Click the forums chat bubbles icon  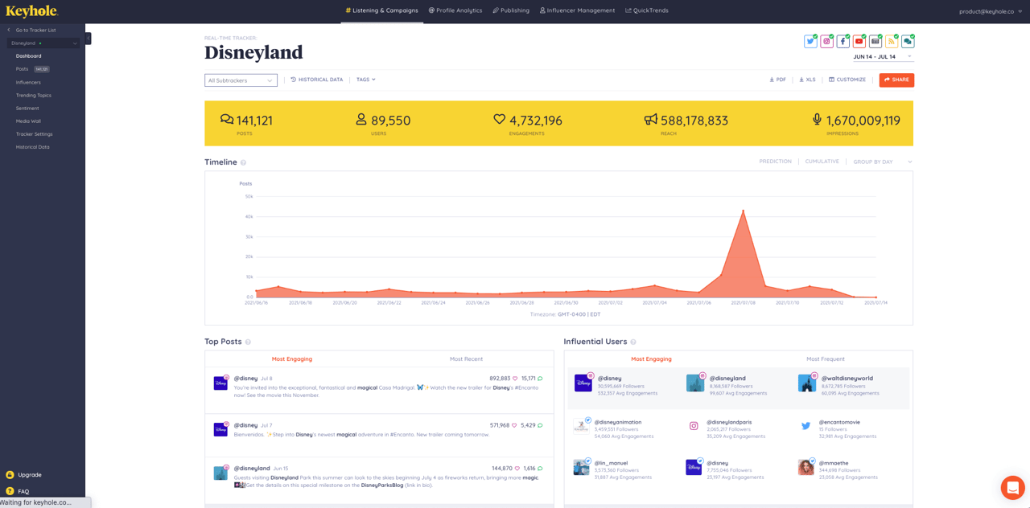click(907, 42)
